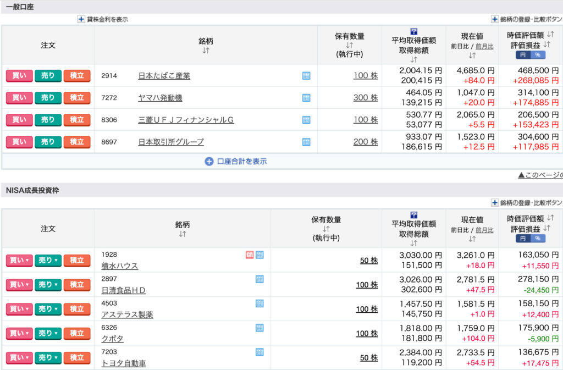Click 積立 button for 三菱UFJフィナンシャルG
Screen dimensions: 563x370
[77, 120]
